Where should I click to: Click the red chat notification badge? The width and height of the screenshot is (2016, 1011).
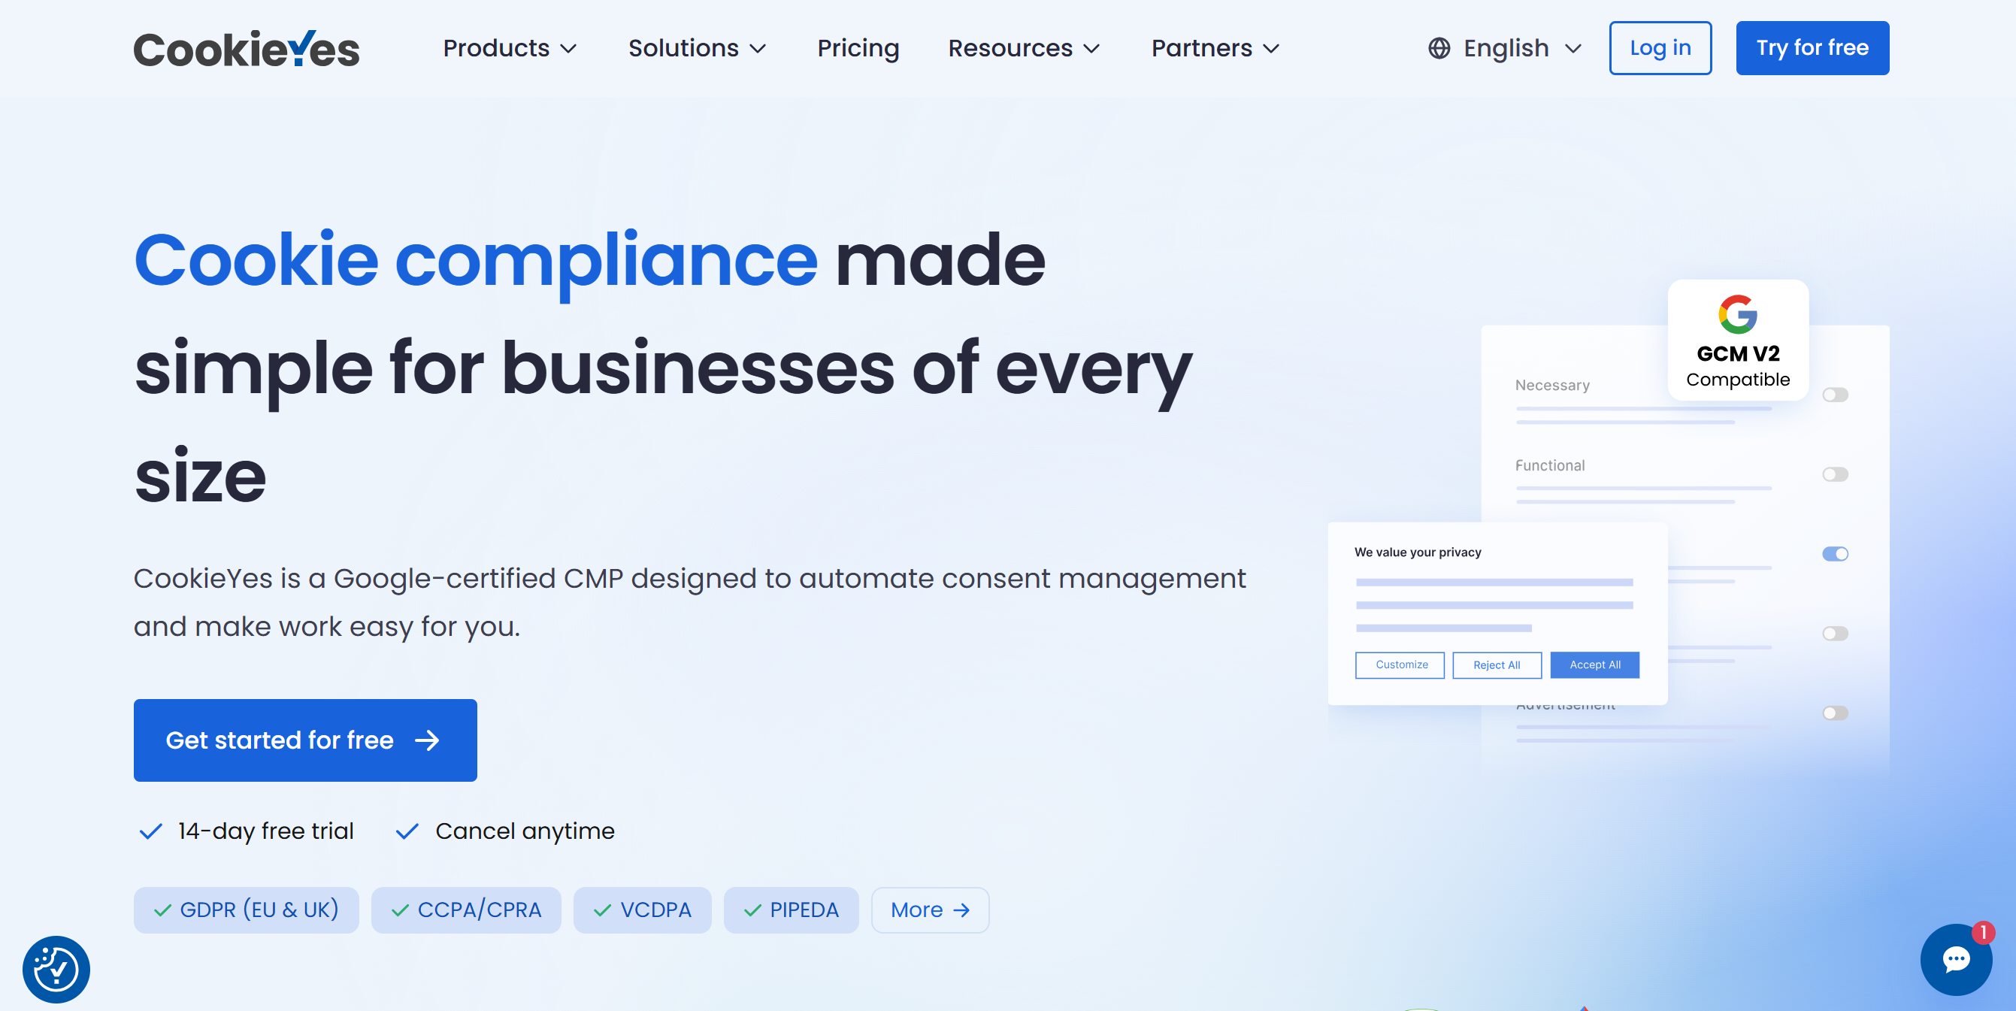point(1983,933)
